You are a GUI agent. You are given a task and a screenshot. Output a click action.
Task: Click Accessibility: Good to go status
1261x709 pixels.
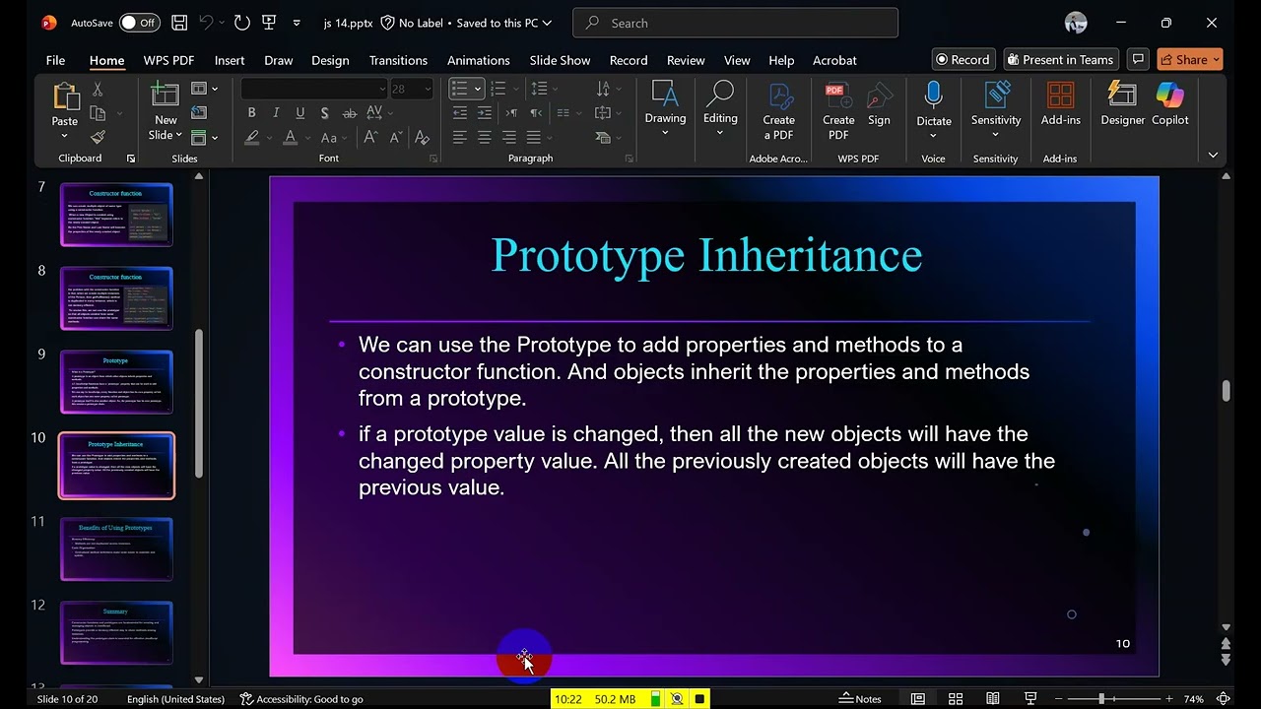(x=301, y=699)
